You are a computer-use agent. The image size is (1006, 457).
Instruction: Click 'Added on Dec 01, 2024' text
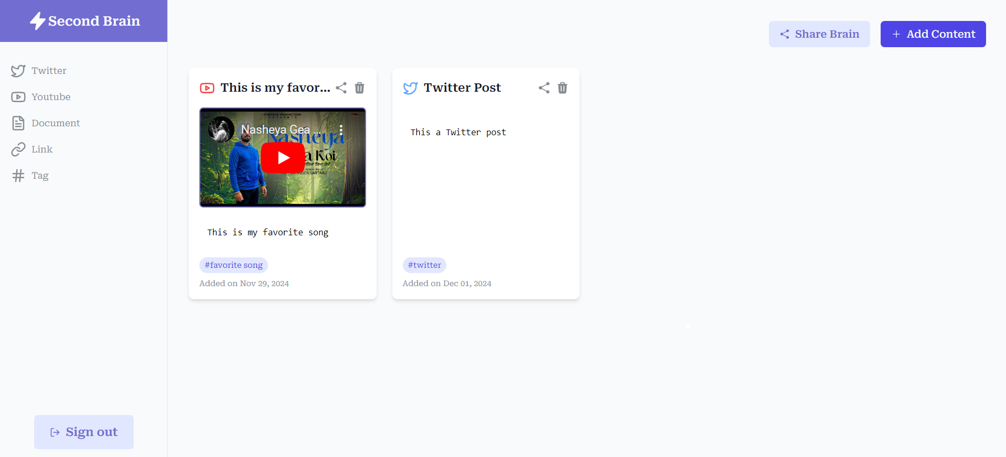pyautogui.click(x=447, y=284)
